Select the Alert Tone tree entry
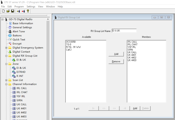 (x=19, y=31)
